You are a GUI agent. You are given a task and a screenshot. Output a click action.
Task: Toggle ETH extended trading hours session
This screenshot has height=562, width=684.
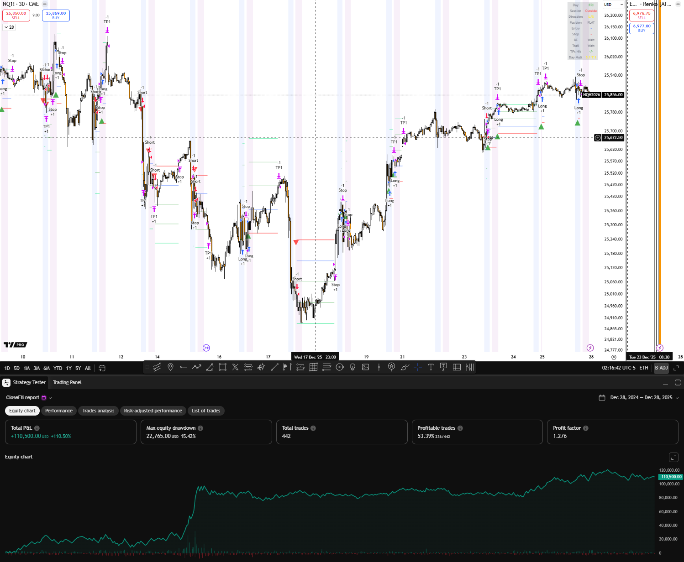643,368
